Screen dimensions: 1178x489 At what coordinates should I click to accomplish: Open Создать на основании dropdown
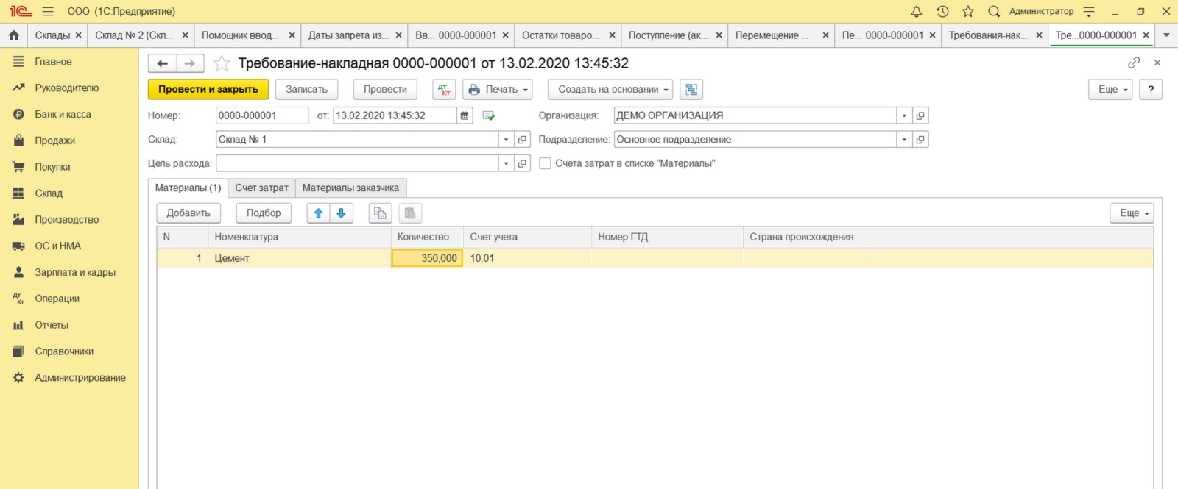pyautogui.click(x=610, y=89)
